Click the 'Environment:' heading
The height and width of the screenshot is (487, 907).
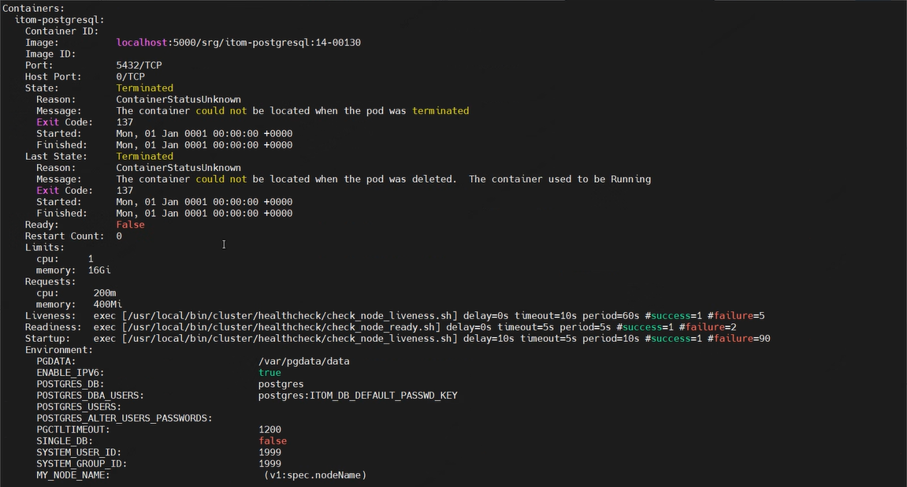point(59,350)
